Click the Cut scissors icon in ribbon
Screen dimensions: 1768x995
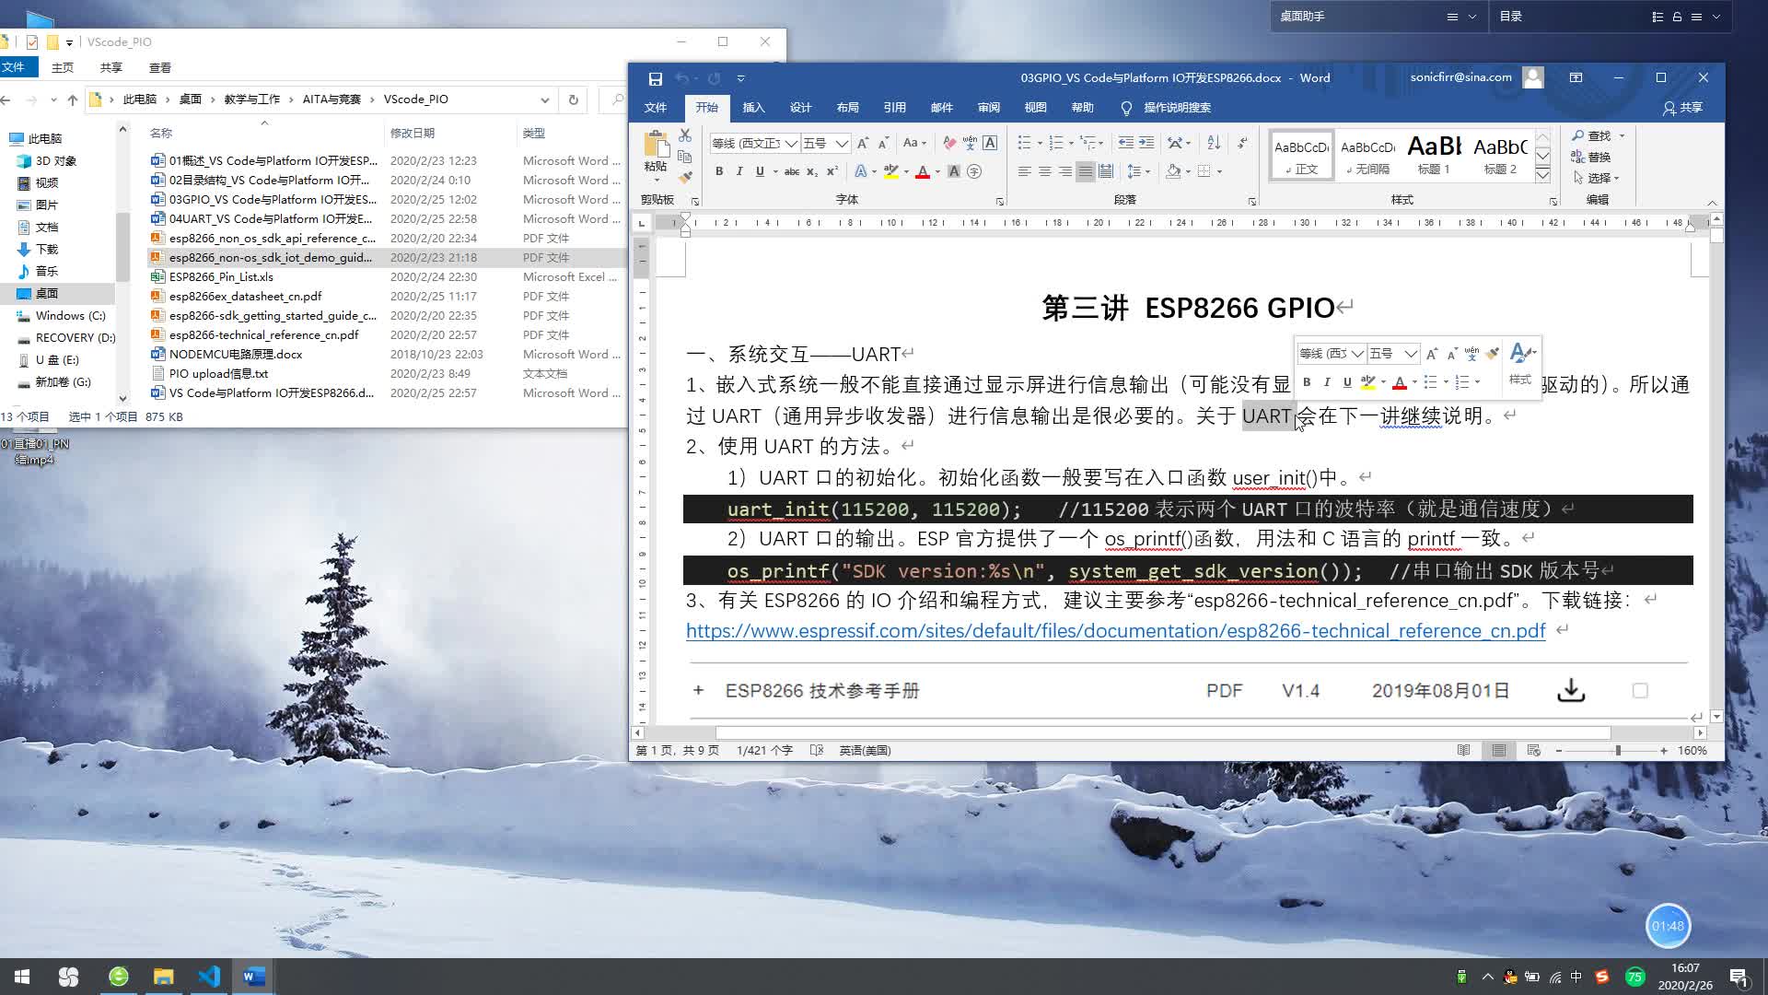(685, 135)
